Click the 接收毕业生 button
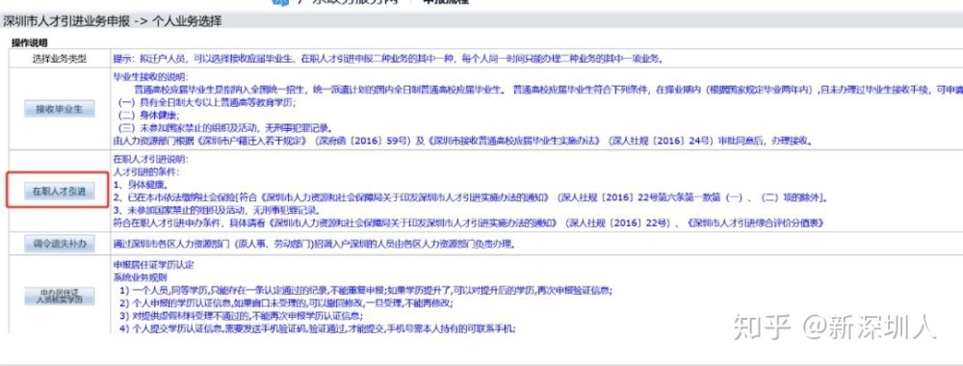Viewport: 963px width, 366px height. point(60,109)
